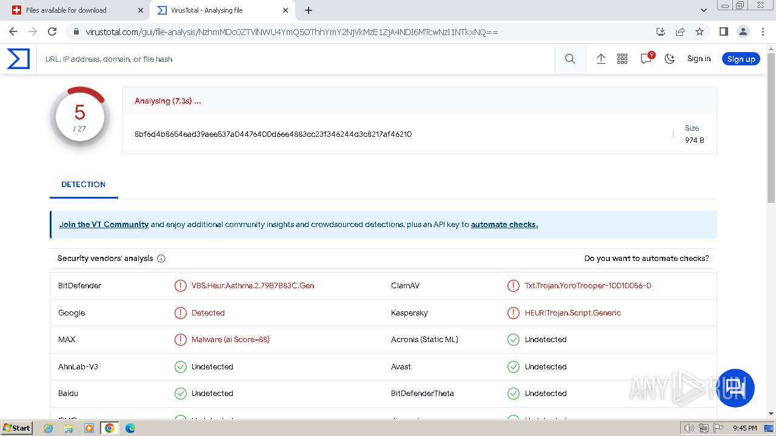
Task: Click the Google Detected alert icon
Action: [181, 313]
